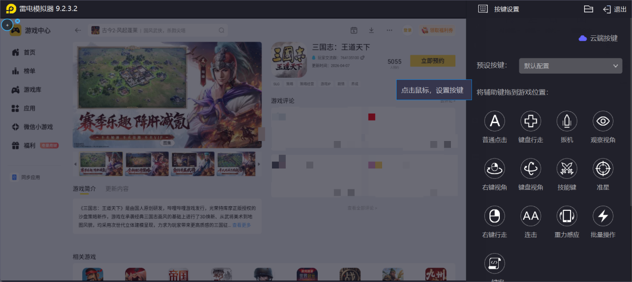
Task: Select the 键盘行走 D-pad icon
Action: (x=531, y=121)
